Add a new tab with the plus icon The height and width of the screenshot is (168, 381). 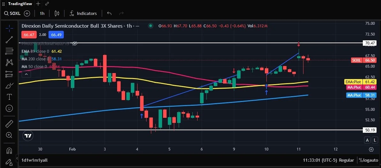[x=38, y=4]
